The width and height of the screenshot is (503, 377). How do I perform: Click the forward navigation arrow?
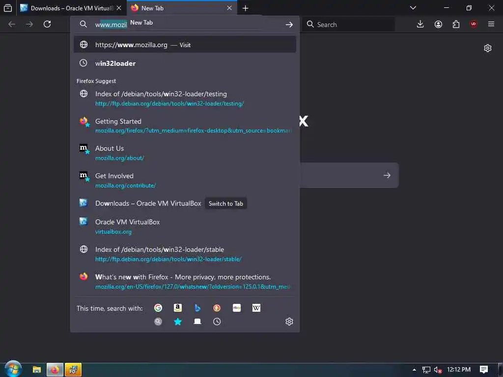[29, 24]
